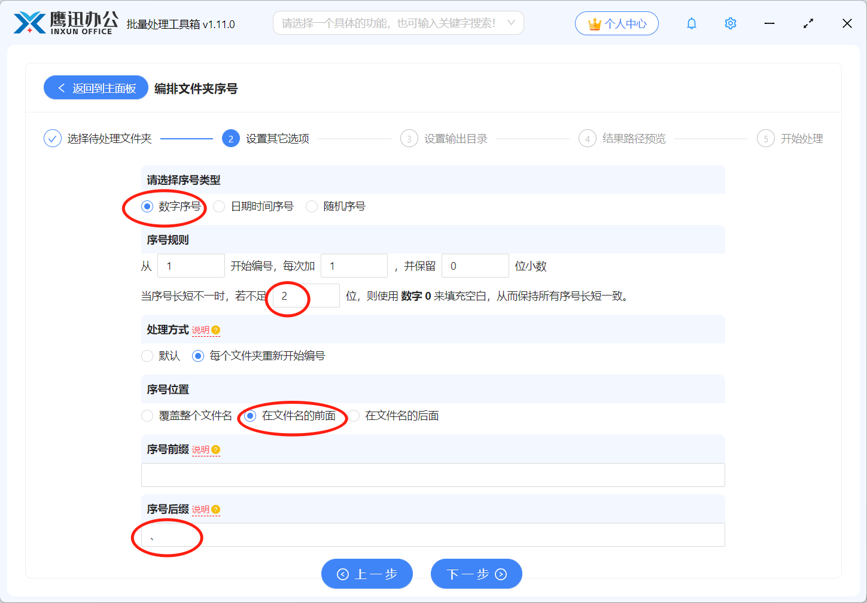Click the starting number field showing 1

click(x=190, y=265)
